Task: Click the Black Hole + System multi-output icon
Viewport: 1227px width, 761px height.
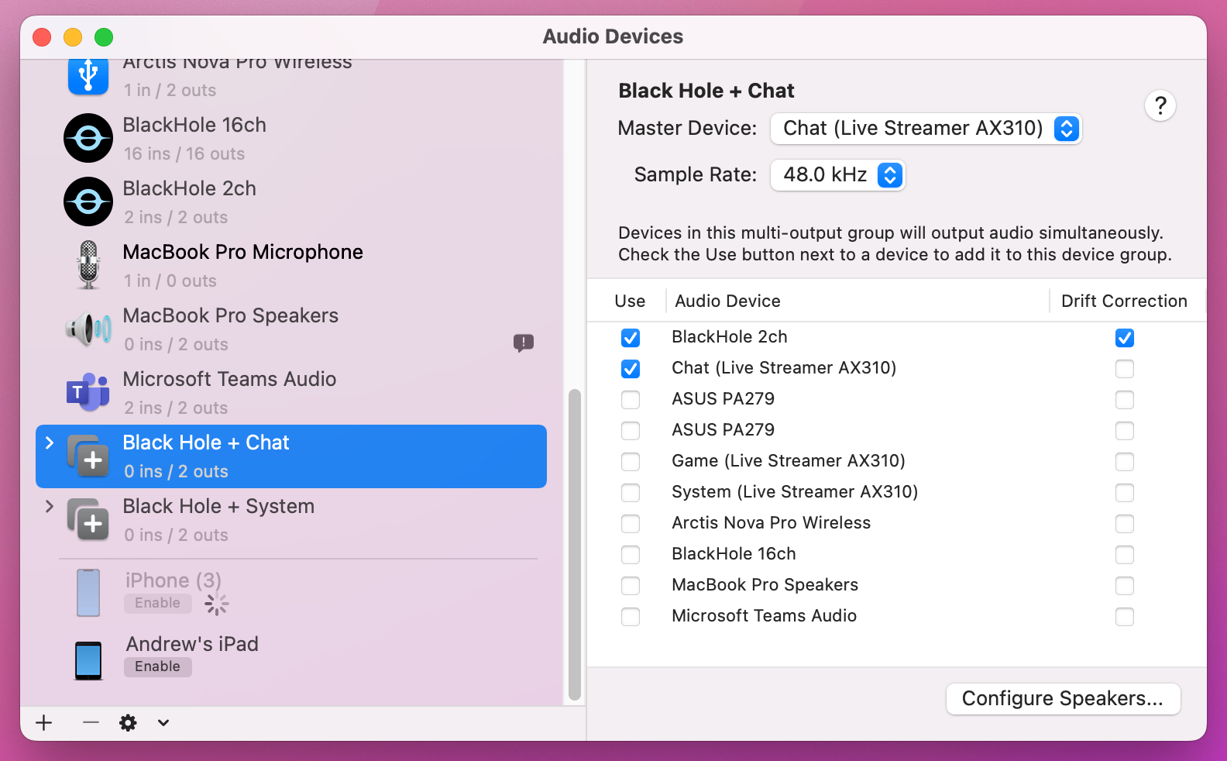Action: click(88, 520)
